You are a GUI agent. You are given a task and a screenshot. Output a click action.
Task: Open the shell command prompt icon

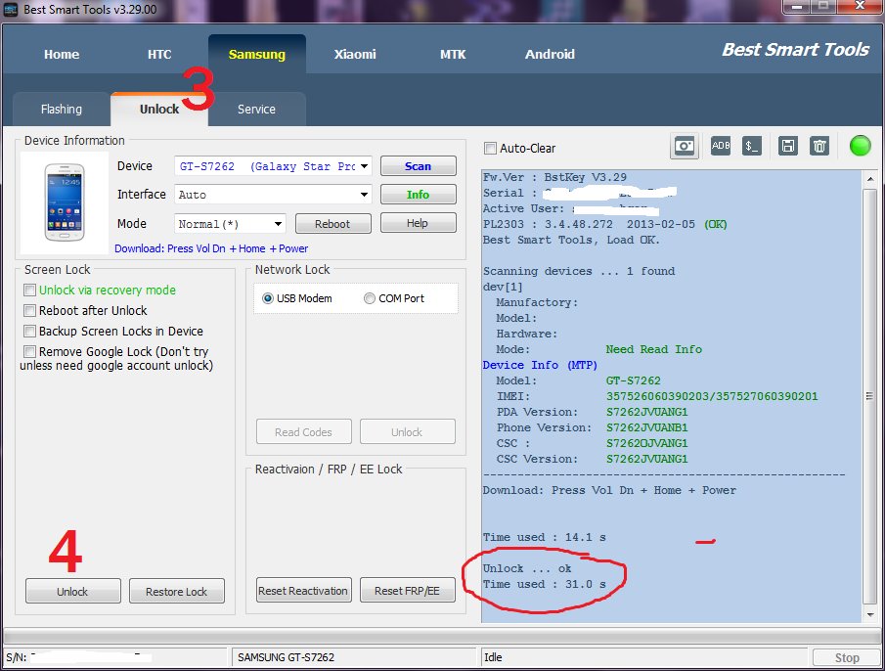[752, 146]
